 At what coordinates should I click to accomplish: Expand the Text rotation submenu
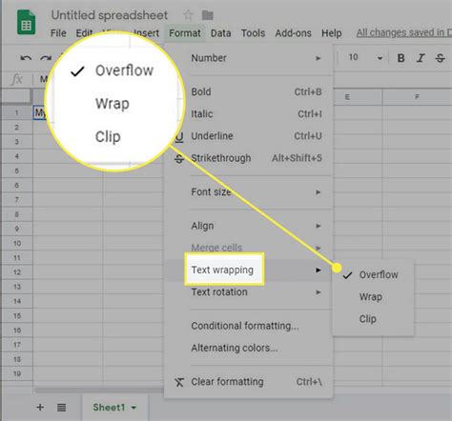click(249, 292)
